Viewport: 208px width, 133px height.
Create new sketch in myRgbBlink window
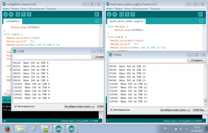pos(18,14)
